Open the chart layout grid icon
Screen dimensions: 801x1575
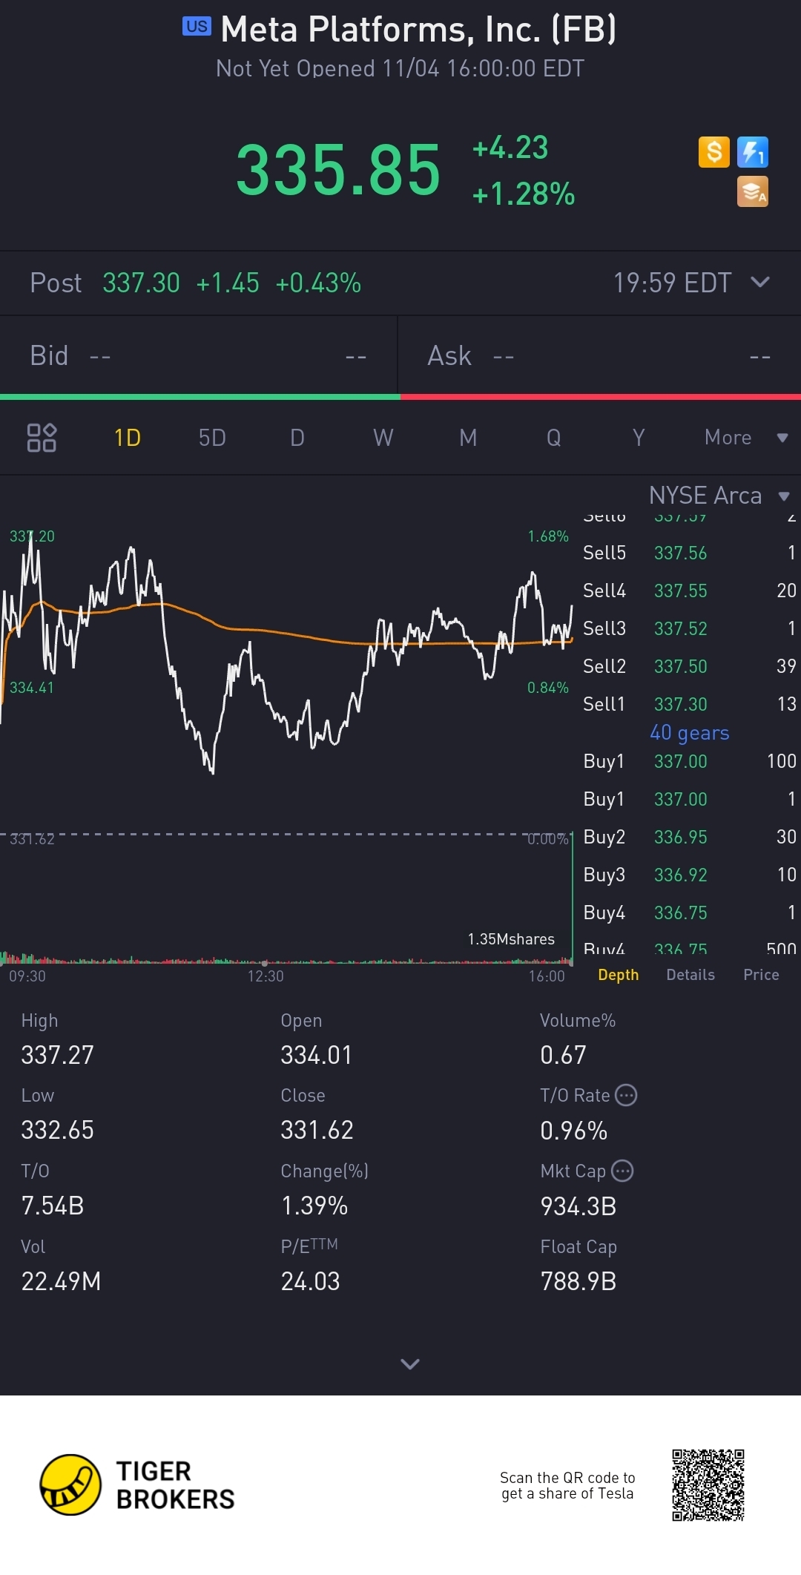coord(42,438)
